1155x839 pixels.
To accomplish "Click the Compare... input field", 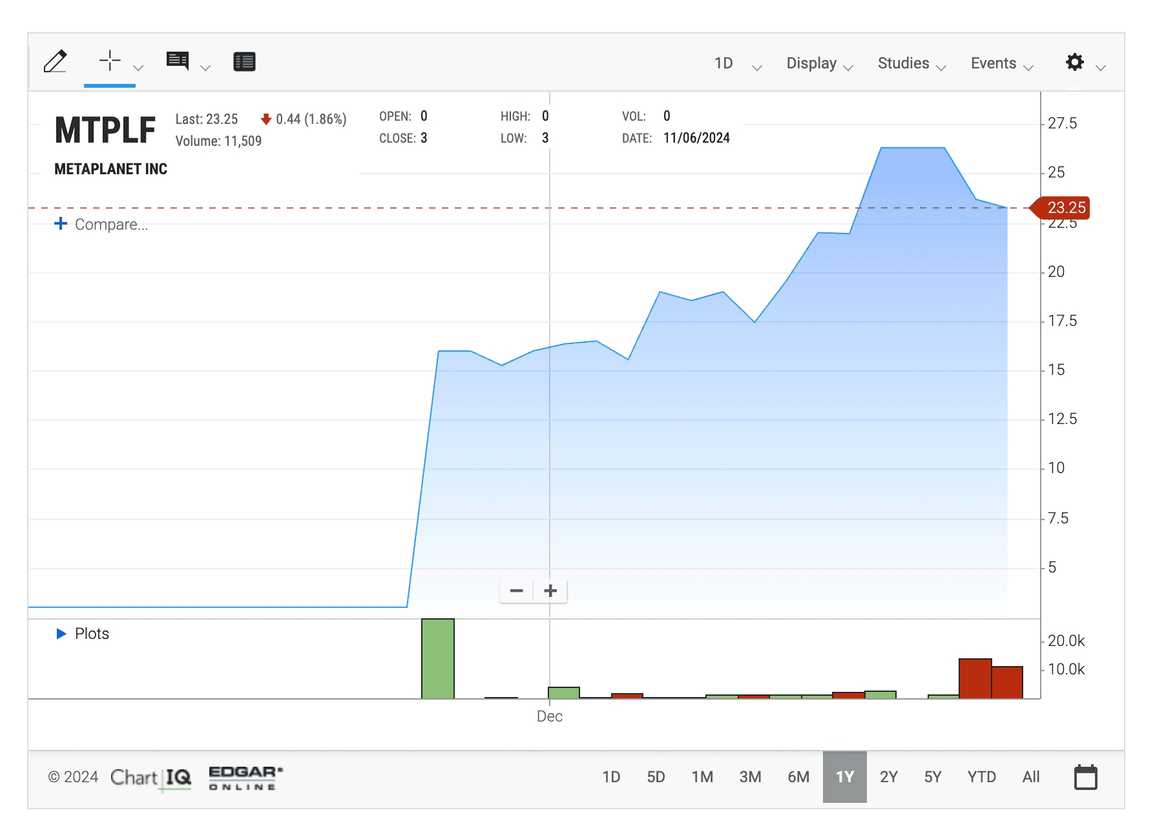I will click(x=112, y=225).
